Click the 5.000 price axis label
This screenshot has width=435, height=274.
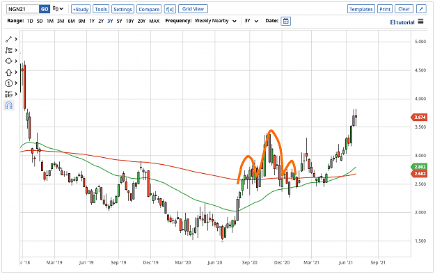(420, 42)
